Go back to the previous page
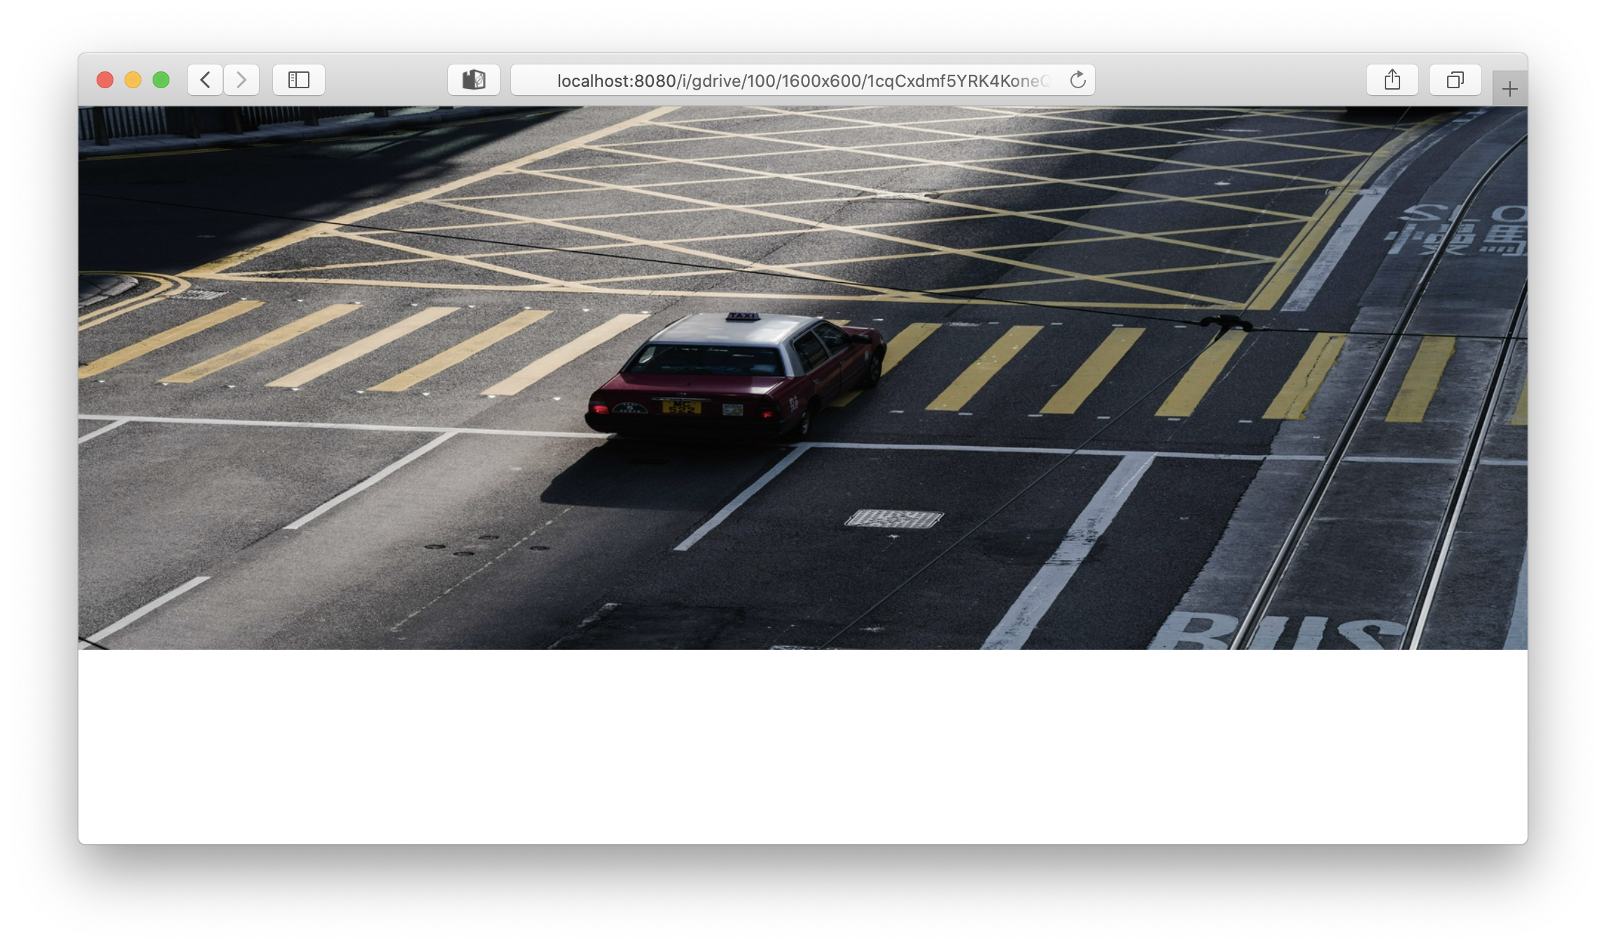This screenshot has height=948, width=1606. pyautogui.click(x=204, y=80)
